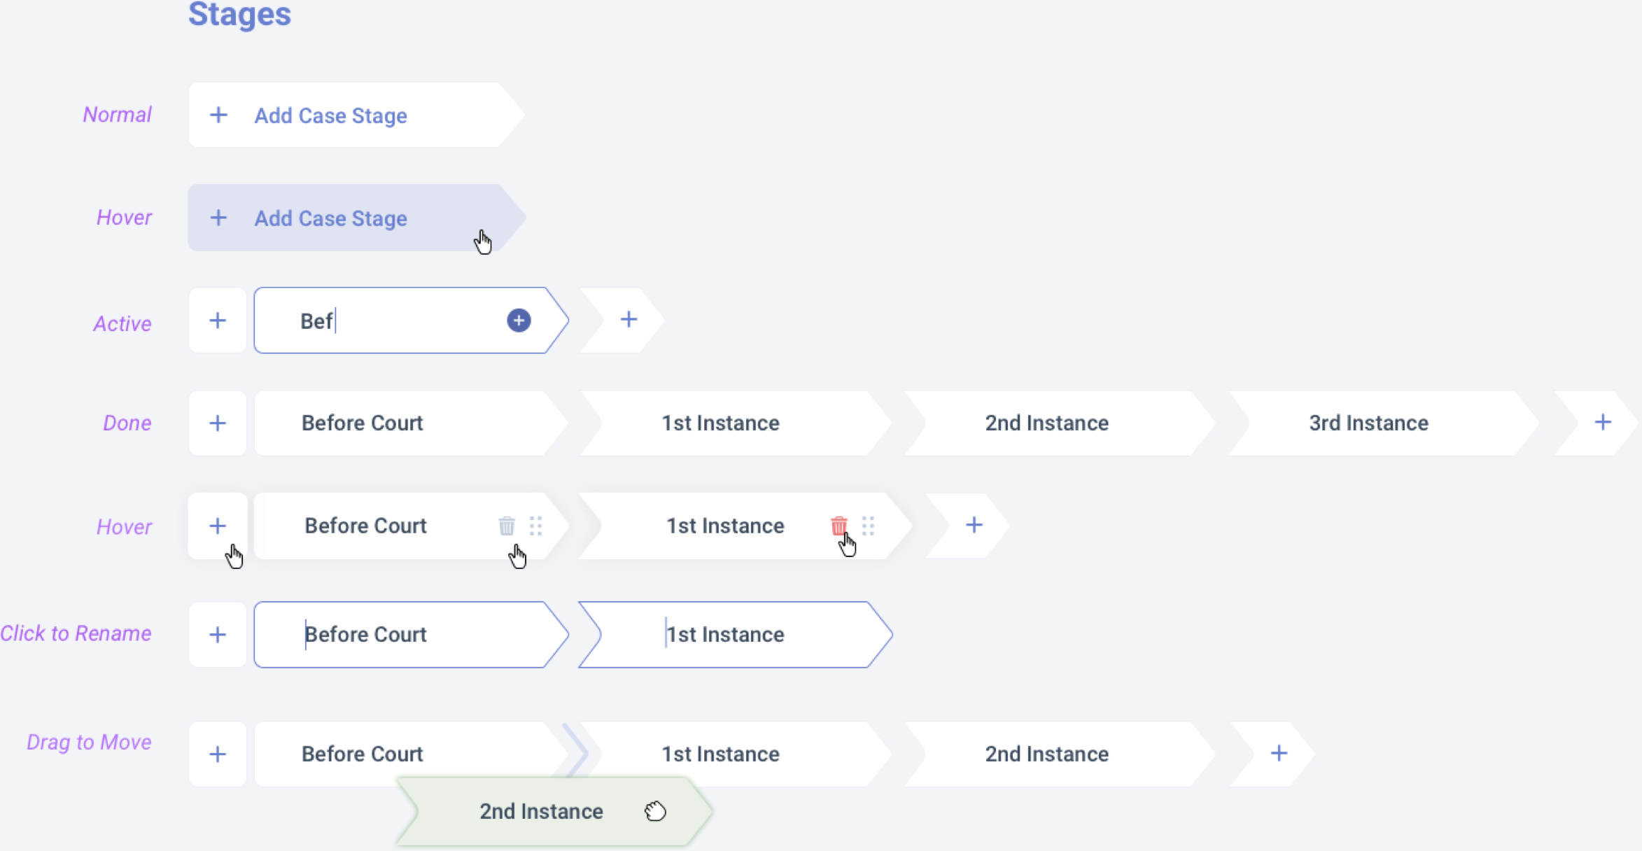Click the trailing plus arrow in the Drag to Move row
The height and width of the screenshot is (851, 1642).
pos(1278,753)
